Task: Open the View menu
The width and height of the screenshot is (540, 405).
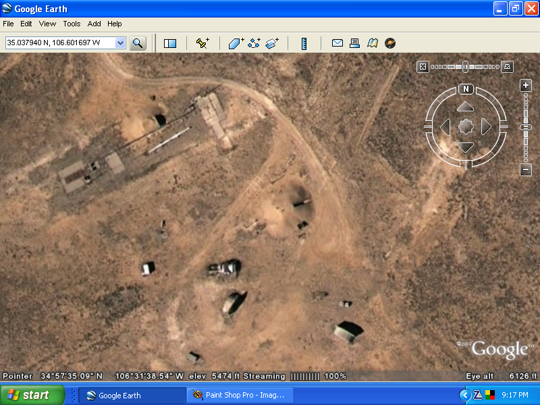Action: click(47, 24)
